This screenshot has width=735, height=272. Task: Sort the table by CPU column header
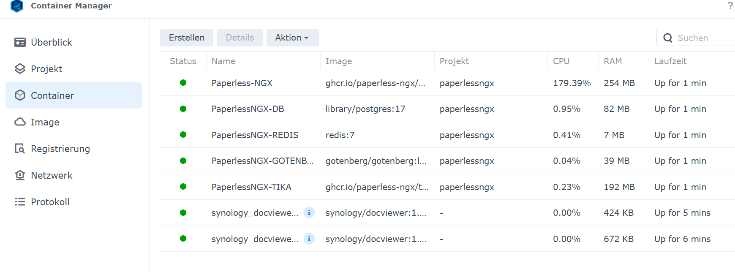[x=561, y=61]
